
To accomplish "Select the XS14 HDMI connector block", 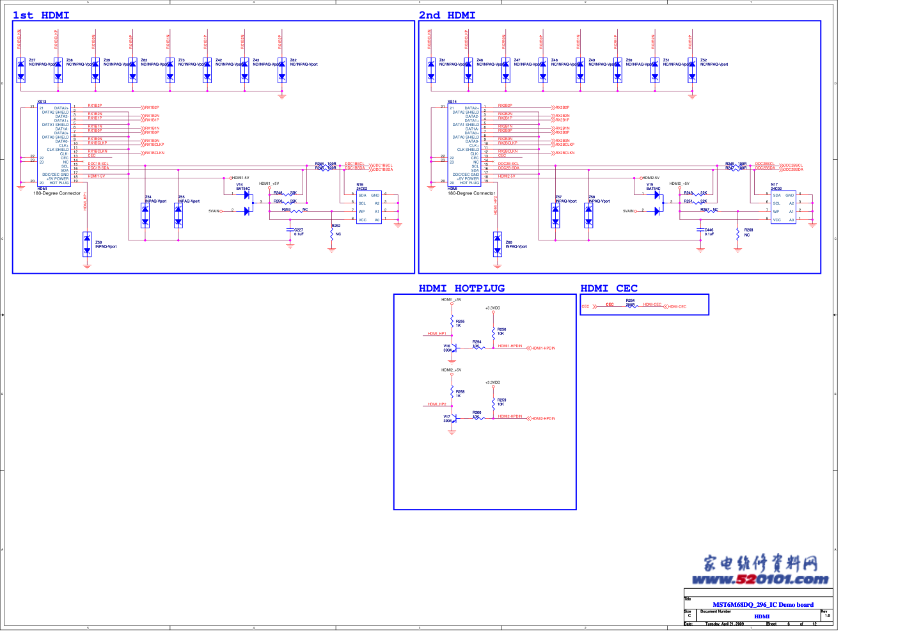I will coord(464,145).
